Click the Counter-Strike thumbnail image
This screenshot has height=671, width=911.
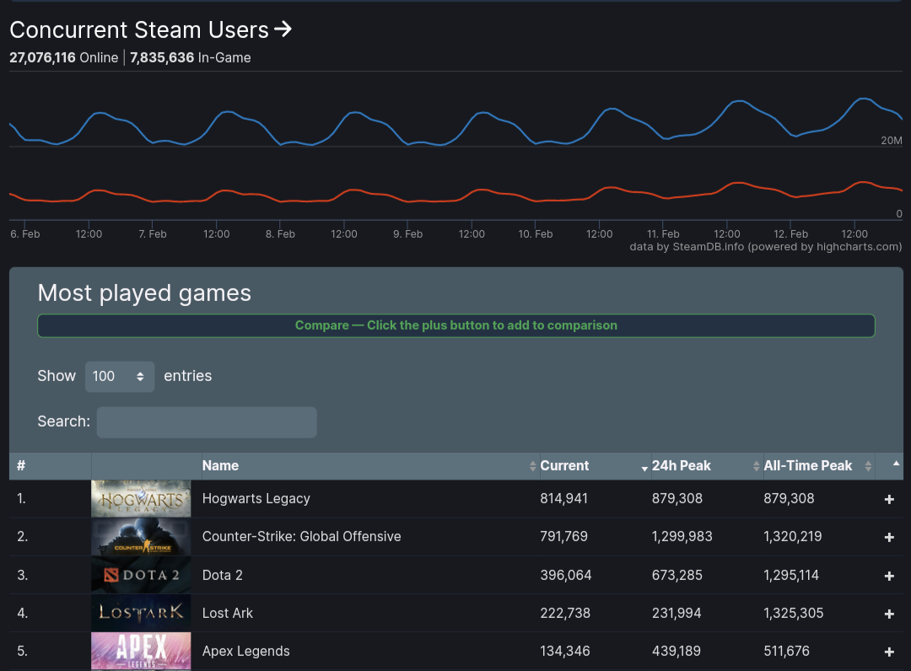(x=141, y=537)
